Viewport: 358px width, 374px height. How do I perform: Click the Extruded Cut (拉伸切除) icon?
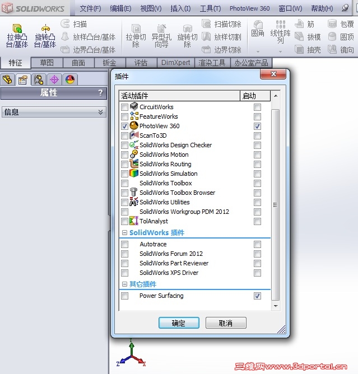tap(136, 36)
